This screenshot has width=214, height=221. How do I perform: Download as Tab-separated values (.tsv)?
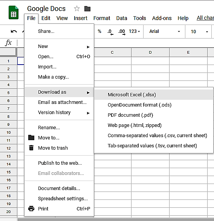tap(154, 145)
